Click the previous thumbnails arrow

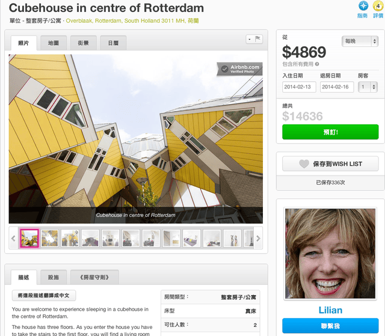(13, 238)
